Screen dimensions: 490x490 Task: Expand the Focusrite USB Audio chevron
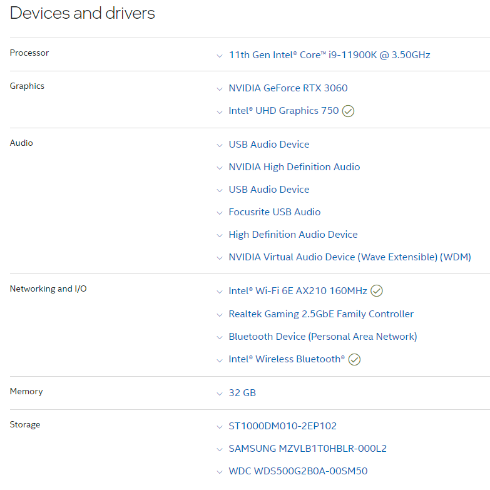tap(220, 213)
